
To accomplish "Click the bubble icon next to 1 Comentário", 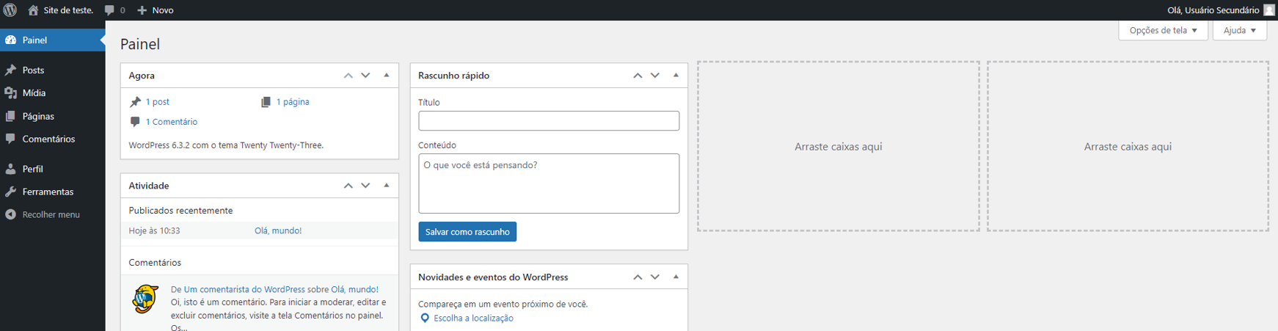I will (135, 122).
